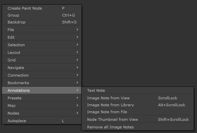Screen dimensions: 197x133
Task: Expand the Connection submenu
Action: (x=42, y=75)
